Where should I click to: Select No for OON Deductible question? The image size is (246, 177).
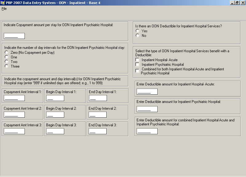click(x=137, y=35)
